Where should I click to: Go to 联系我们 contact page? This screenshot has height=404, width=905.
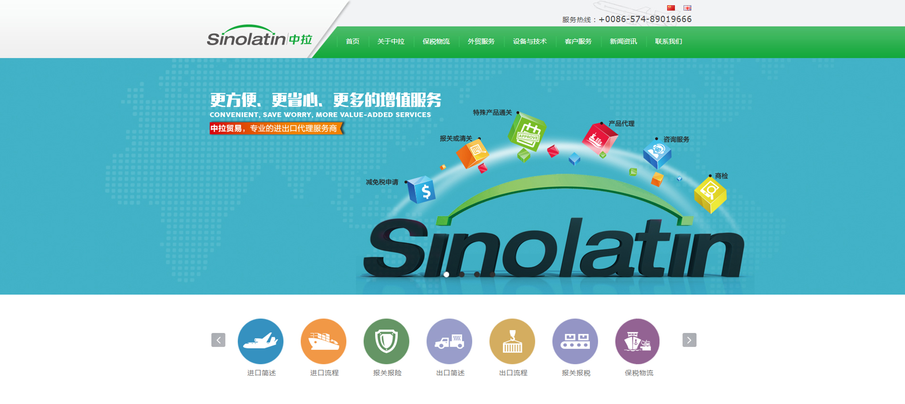(668, 41)
